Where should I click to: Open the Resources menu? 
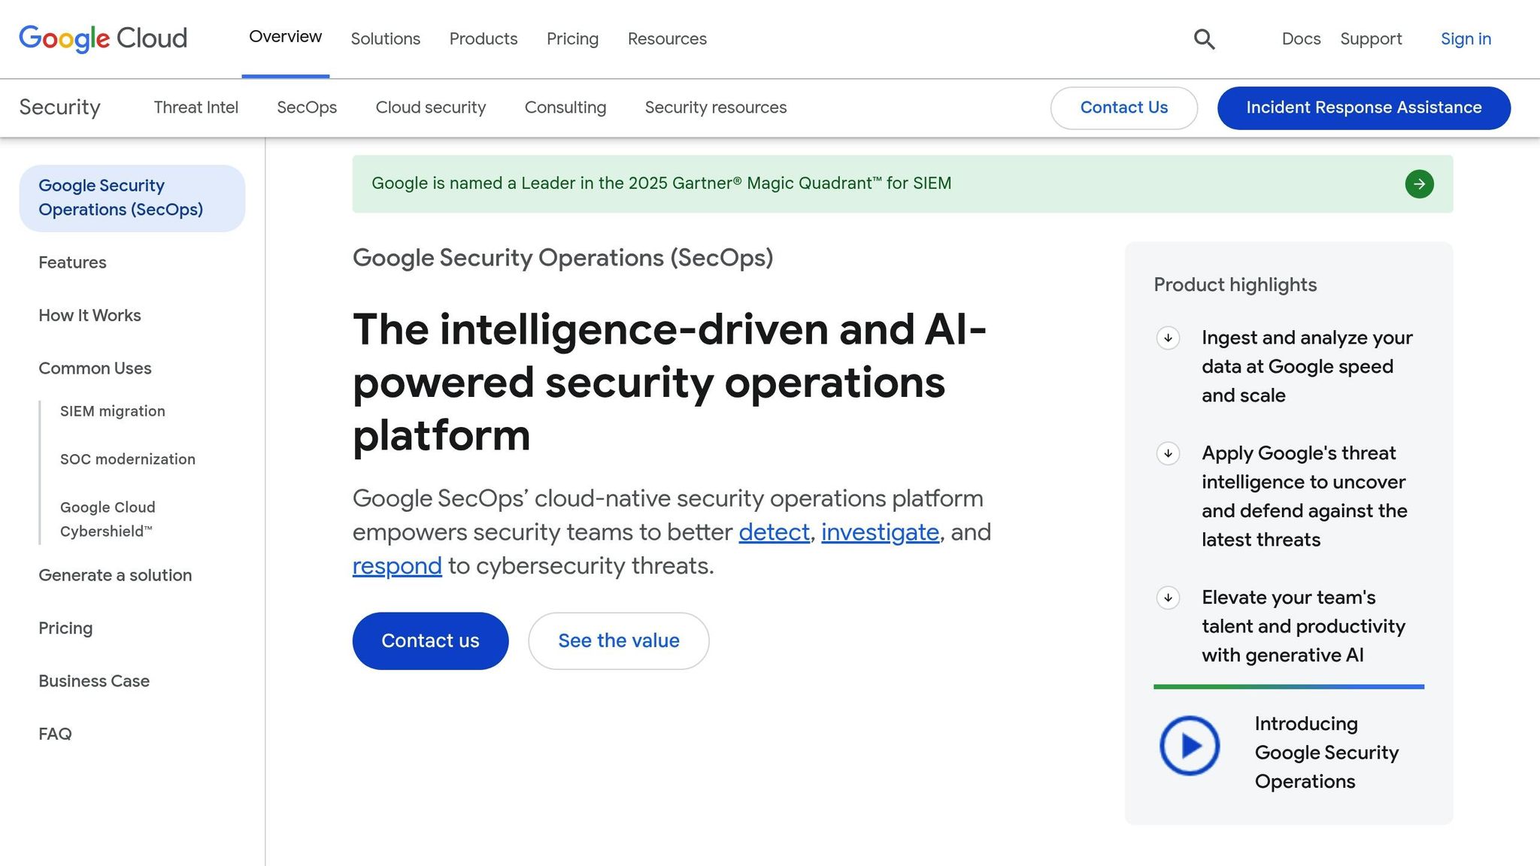666,39
